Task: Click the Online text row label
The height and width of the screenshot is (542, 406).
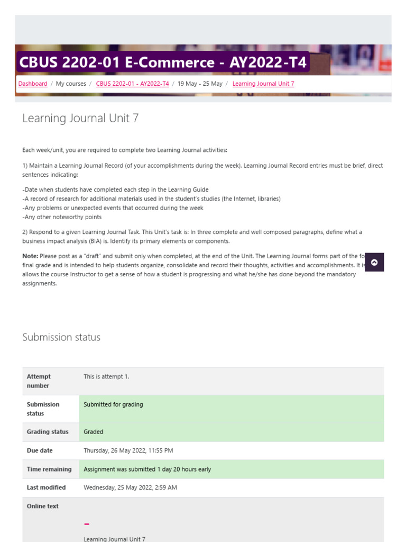Action: tap(43, 506)
